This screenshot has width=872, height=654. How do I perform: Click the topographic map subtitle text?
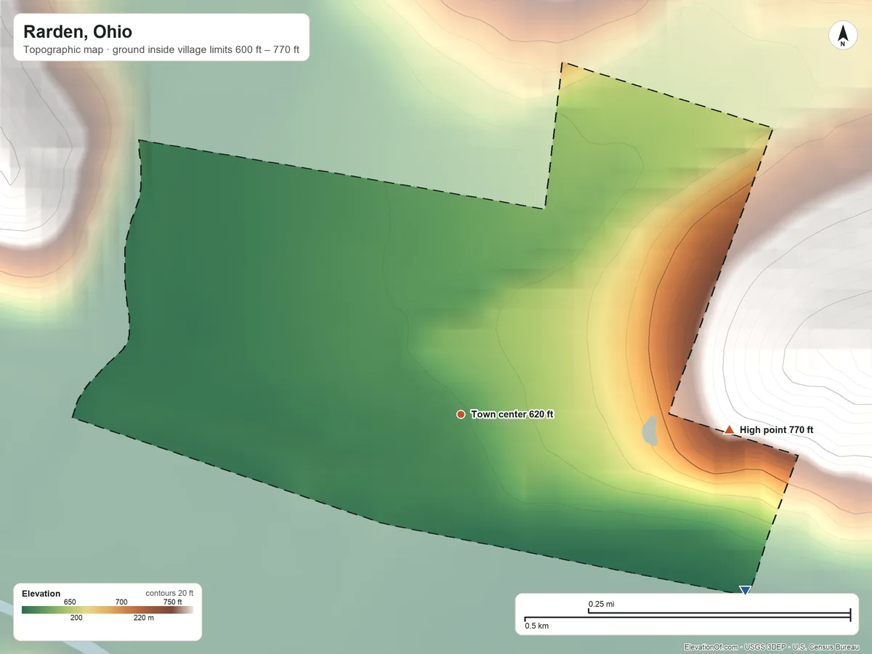click(161, 51)
